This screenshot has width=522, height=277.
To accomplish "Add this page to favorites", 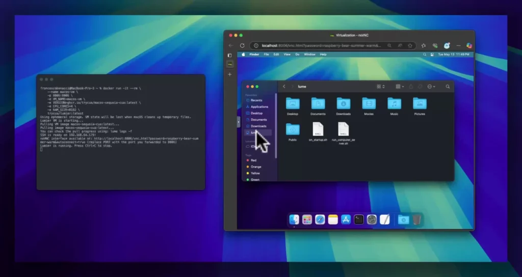I will pyautogui.click(x=410, y=45).
